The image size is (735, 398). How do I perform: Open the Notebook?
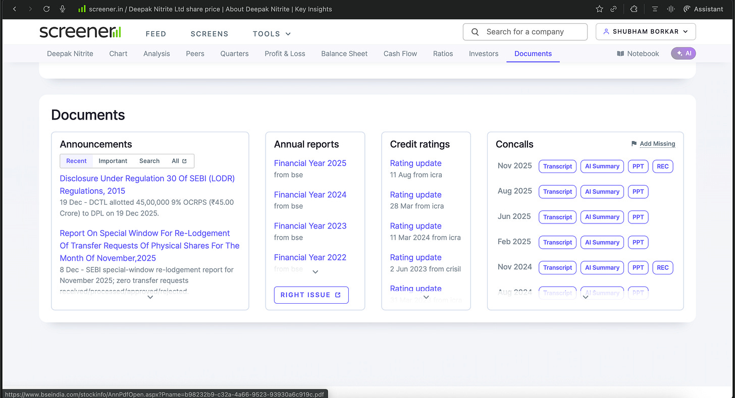[x=638, y=53]
